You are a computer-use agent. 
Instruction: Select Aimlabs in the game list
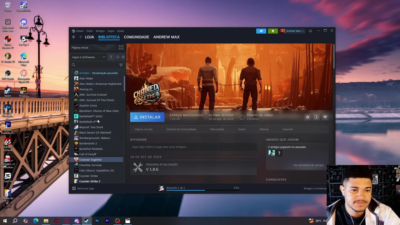pyautogui.click(x=98, y=73)
